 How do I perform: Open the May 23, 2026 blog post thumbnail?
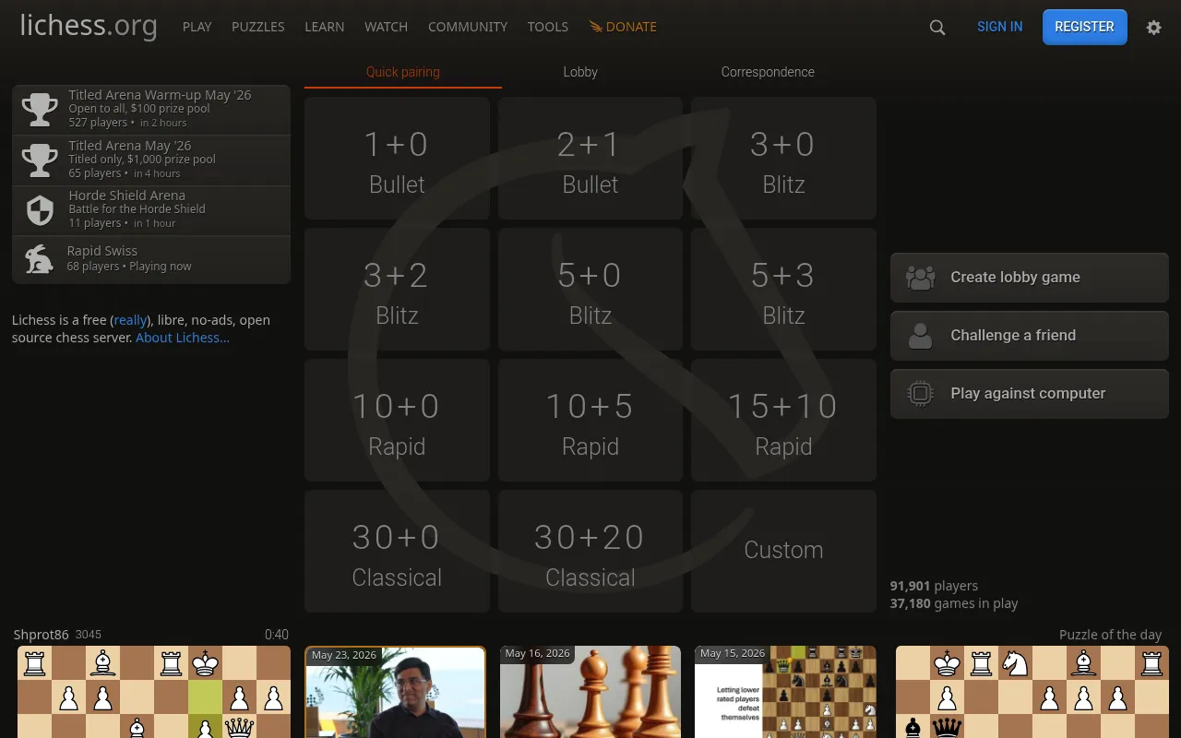[396, 692]
